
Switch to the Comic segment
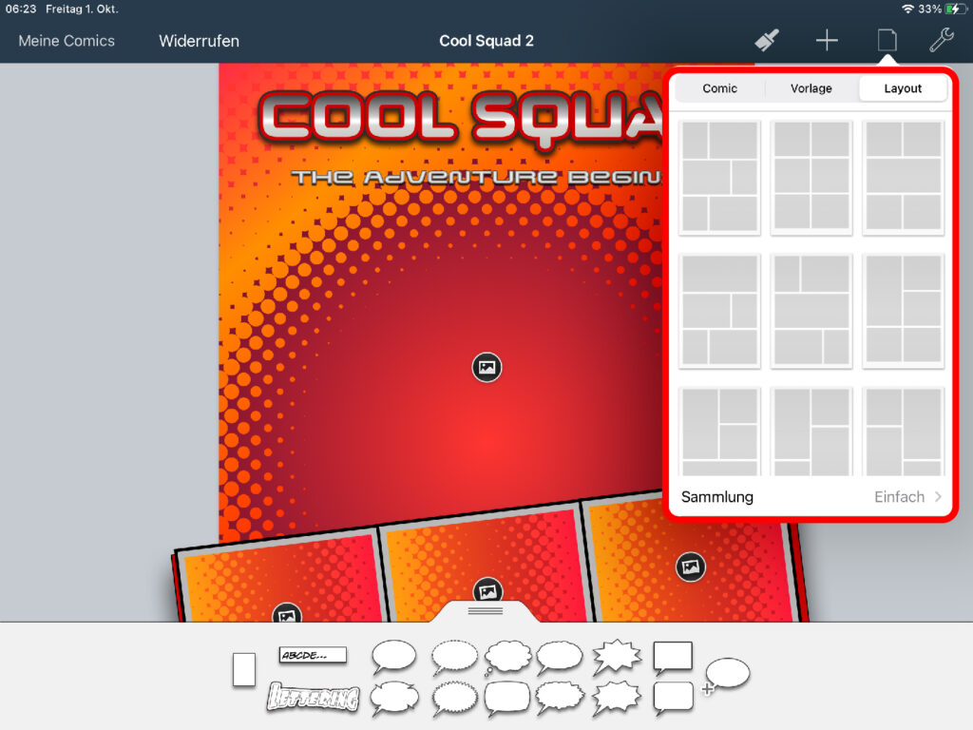pyautogui.click(x=719, y=88)
